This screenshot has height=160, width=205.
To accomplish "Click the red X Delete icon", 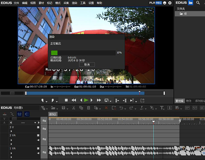I will point(106,108).
